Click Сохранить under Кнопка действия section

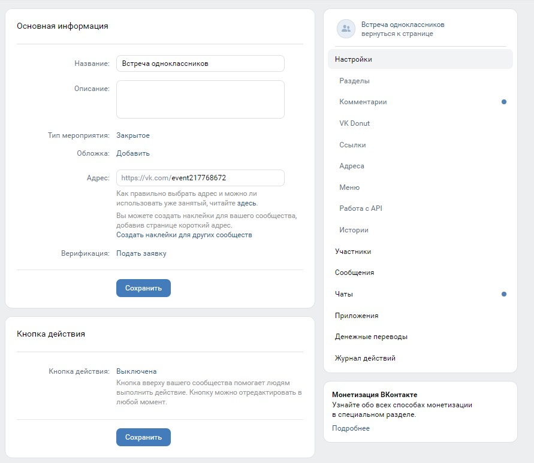(143, 437)
